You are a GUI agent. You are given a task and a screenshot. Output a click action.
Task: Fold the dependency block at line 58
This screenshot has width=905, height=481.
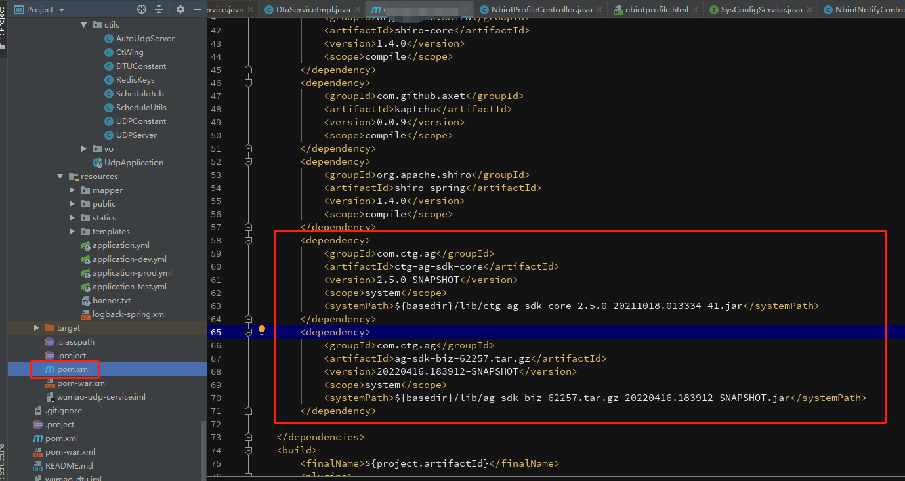pos(248,240)
